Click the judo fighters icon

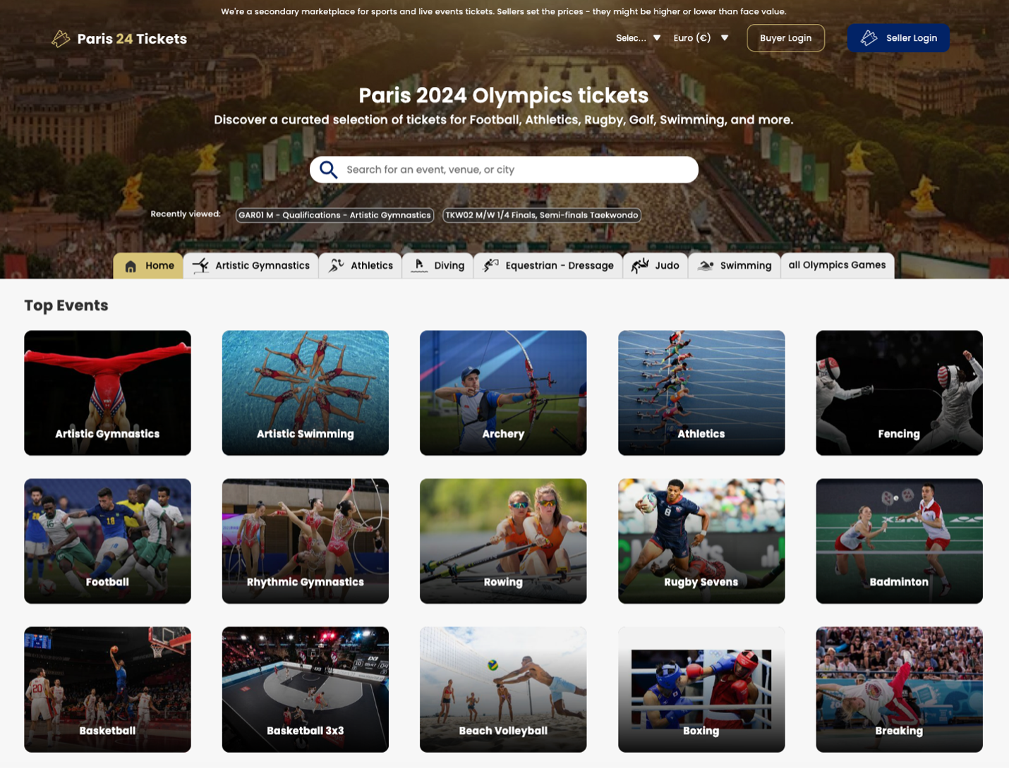640,265
